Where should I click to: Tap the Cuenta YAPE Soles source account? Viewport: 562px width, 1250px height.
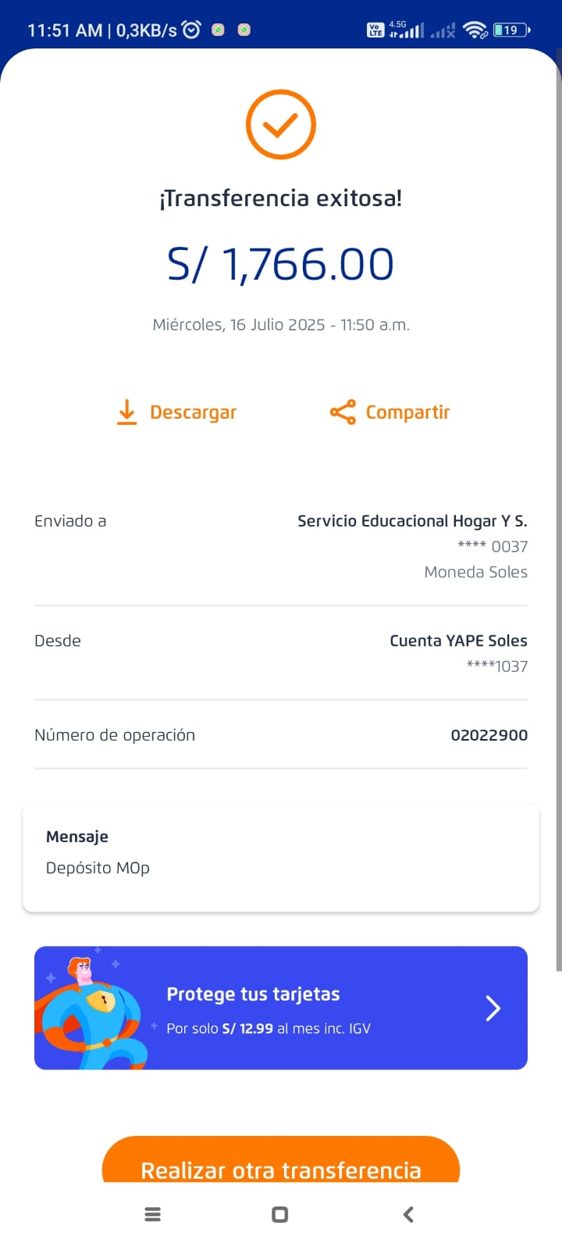458,641
